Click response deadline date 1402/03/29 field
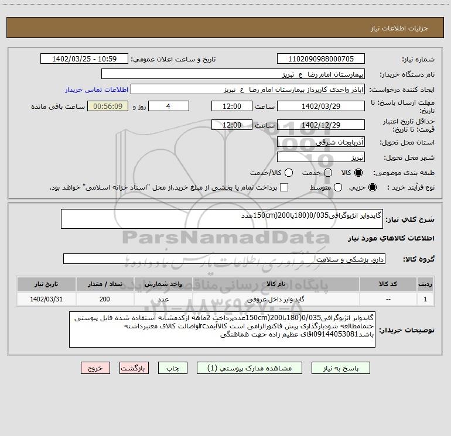 coord(321,106)
